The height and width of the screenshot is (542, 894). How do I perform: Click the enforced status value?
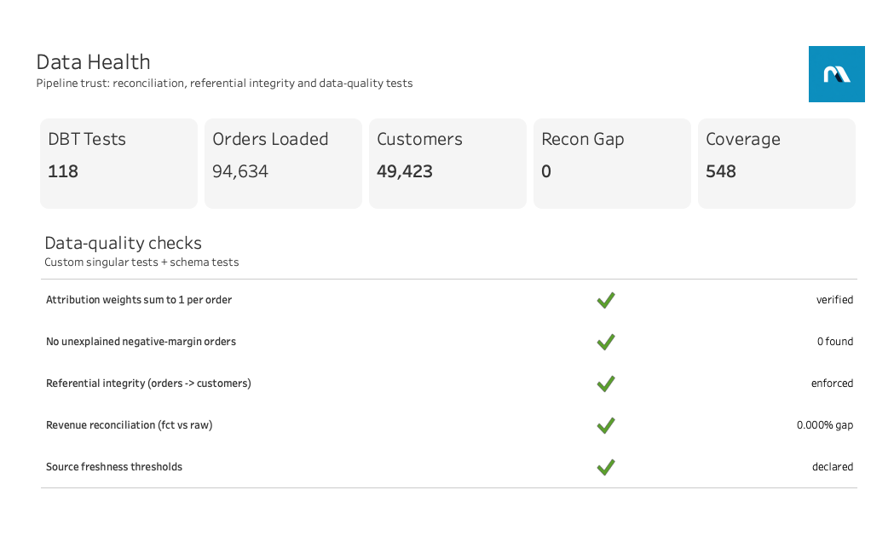(833, 383)
